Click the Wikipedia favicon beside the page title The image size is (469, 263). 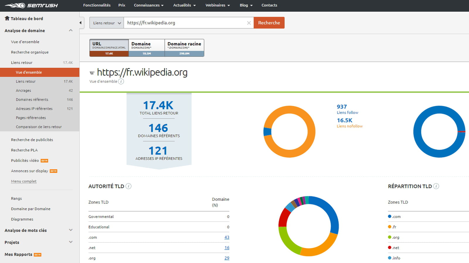pos(92,73)
